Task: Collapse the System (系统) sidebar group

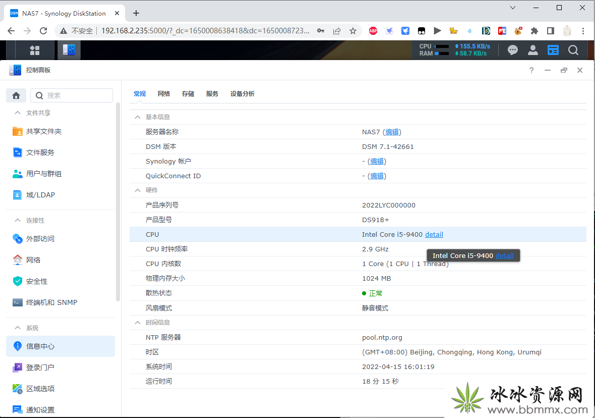Action: [18, 328]
